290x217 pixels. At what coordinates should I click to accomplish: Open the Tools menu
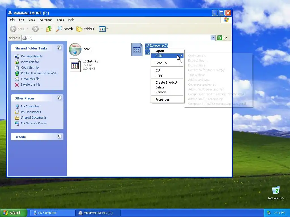click(60, 20)
